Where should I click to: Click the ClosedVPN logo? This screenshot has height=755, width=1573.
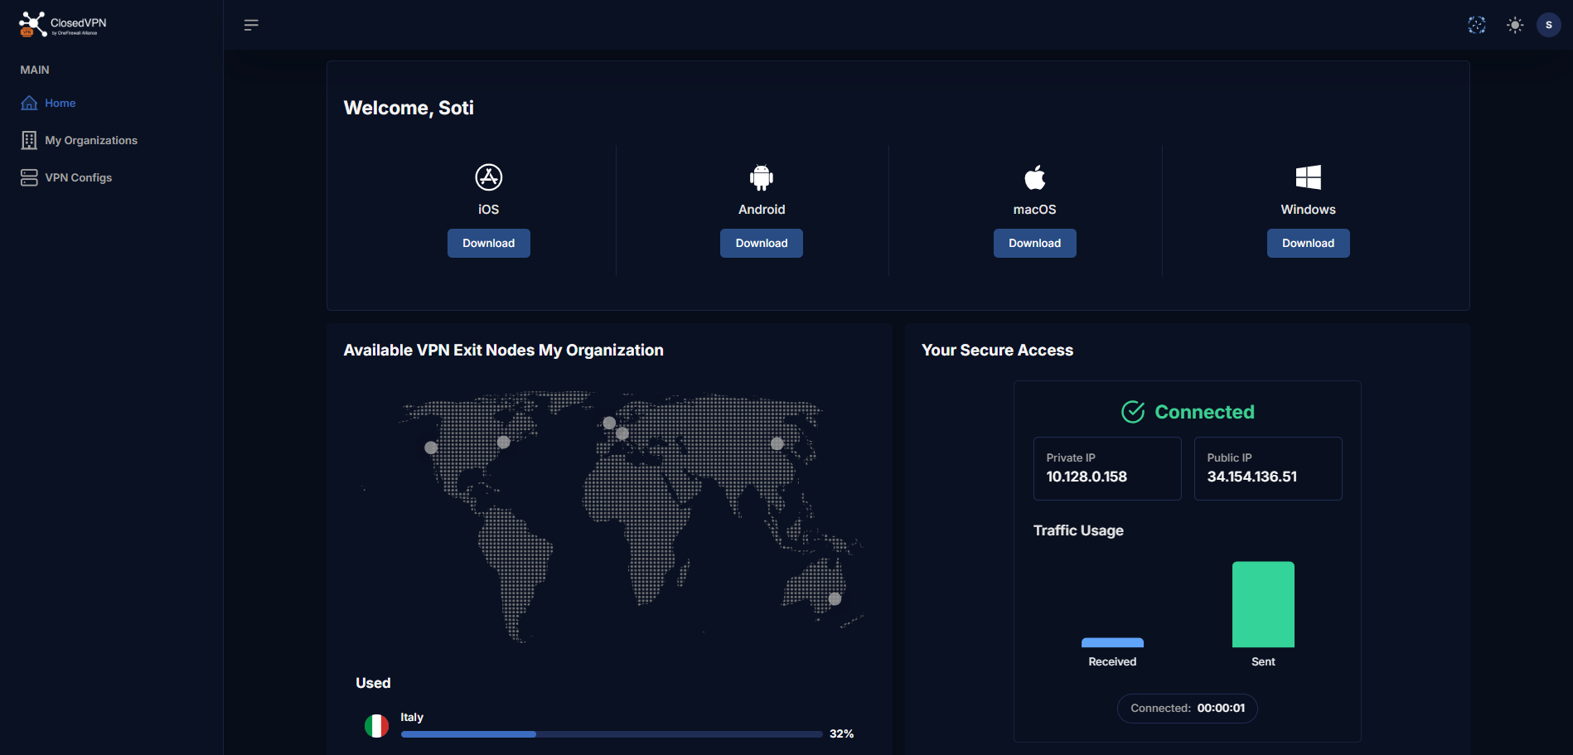(x=62, y=24)
